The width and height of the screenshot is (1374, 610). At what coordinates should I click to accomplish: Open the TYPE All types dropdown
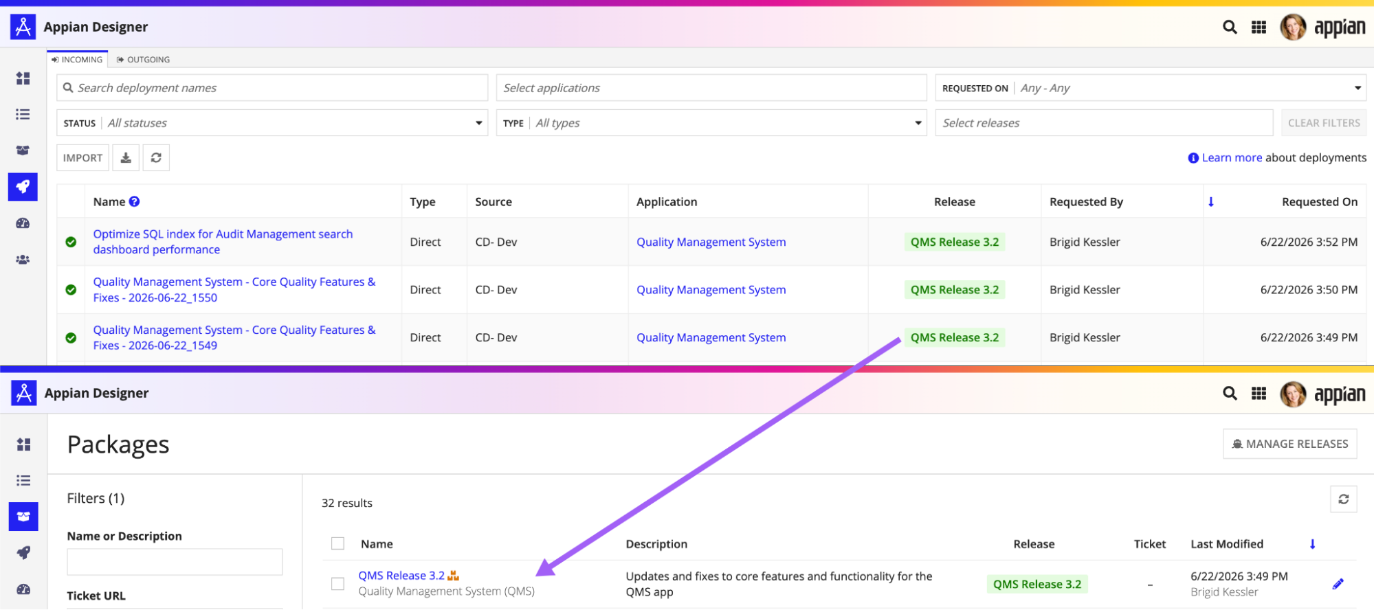point(711,123)
